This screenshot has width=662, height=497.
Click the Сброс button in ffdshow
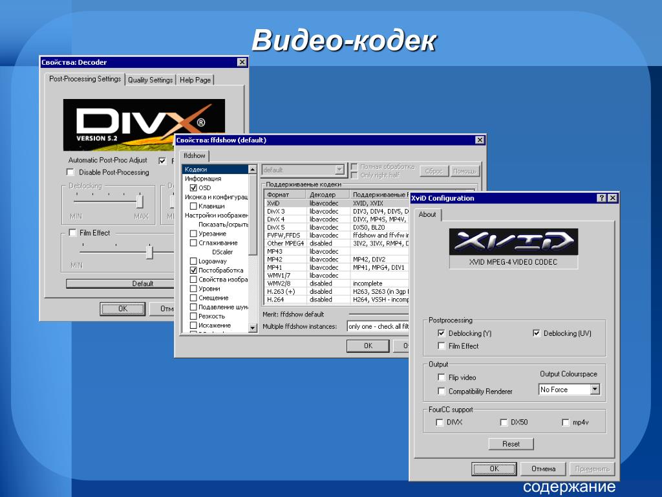click(x=434, y=171)
